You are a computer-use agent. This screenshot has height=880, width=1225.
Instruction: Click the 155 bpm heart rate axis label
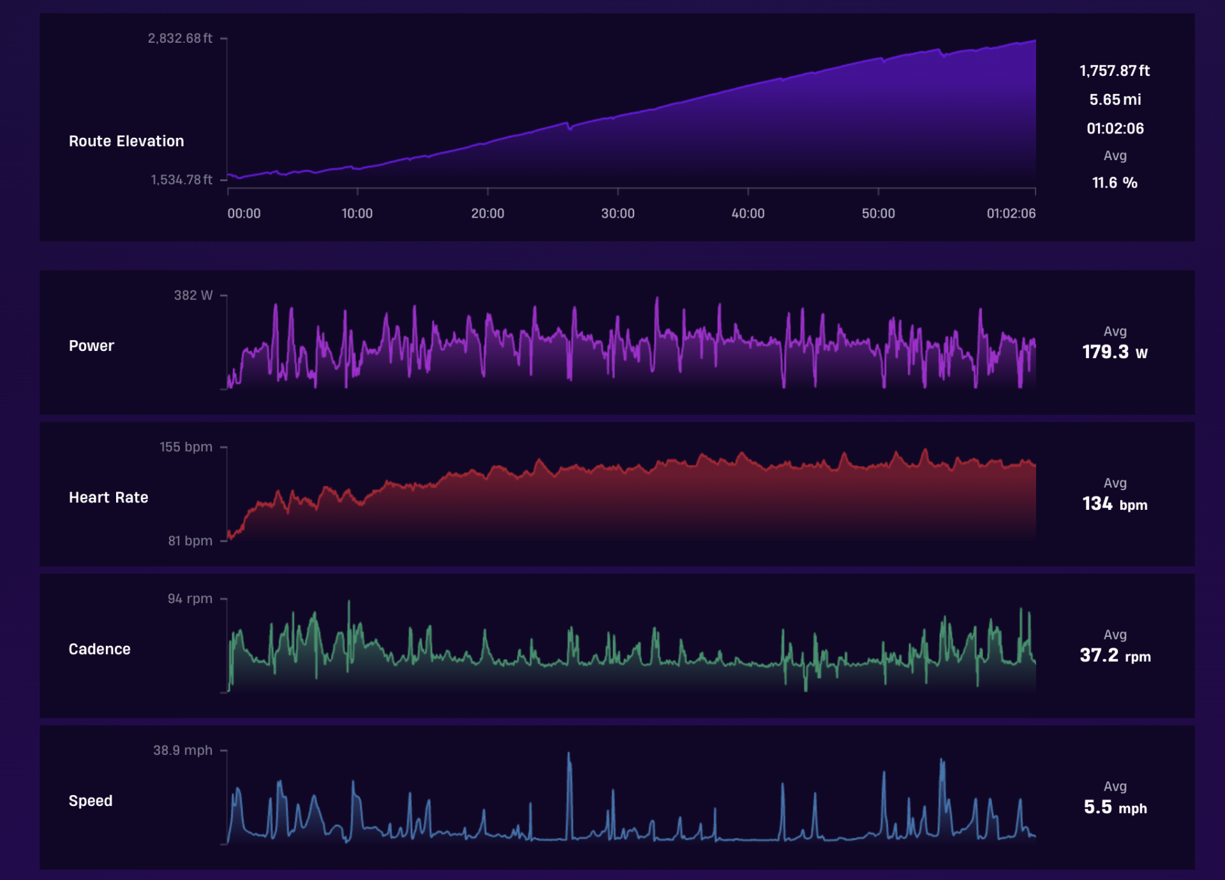[x=186, y=447]
